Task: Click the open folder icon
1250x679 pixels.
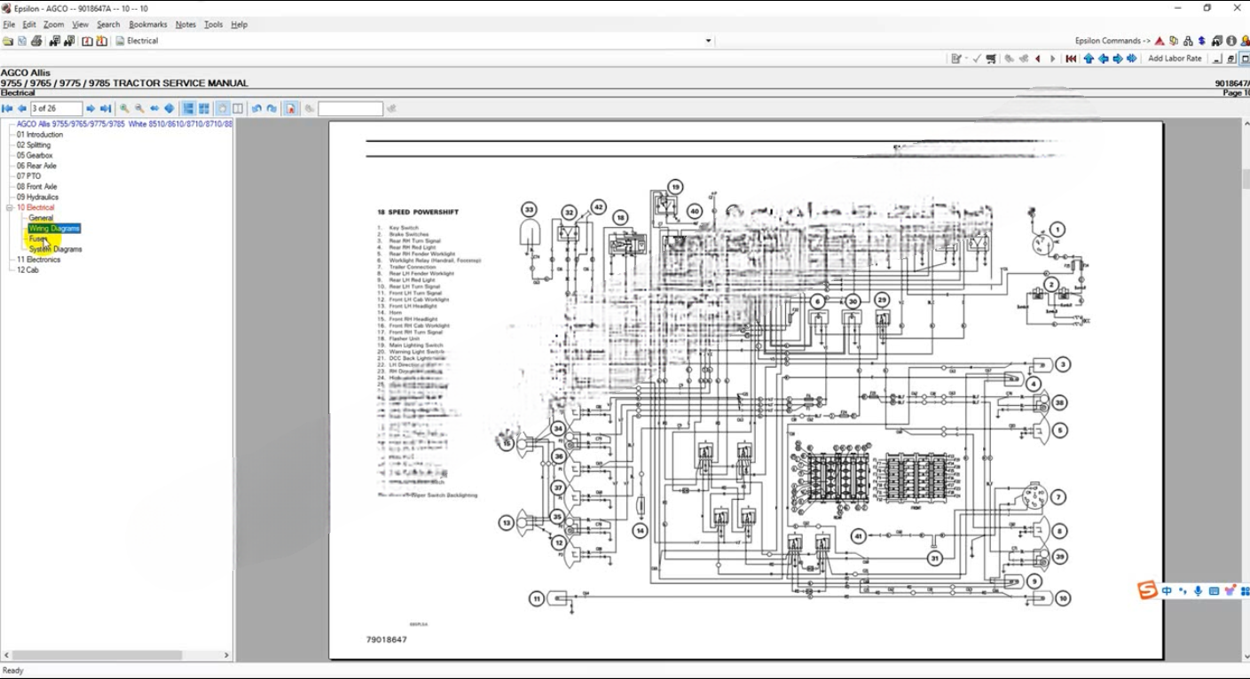Action: click(8, 41)
